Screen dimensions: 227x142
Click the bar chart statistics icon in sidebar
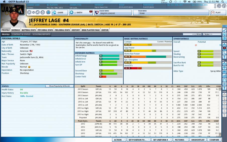click(224, 76)
